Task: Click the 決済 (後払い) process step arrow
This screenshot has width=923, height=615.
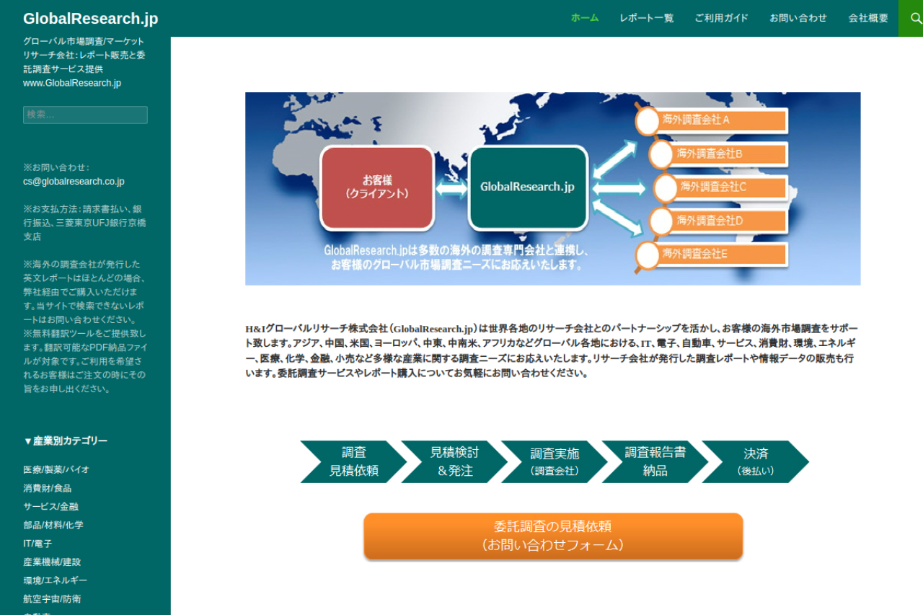Action: (x=756, y=461)
